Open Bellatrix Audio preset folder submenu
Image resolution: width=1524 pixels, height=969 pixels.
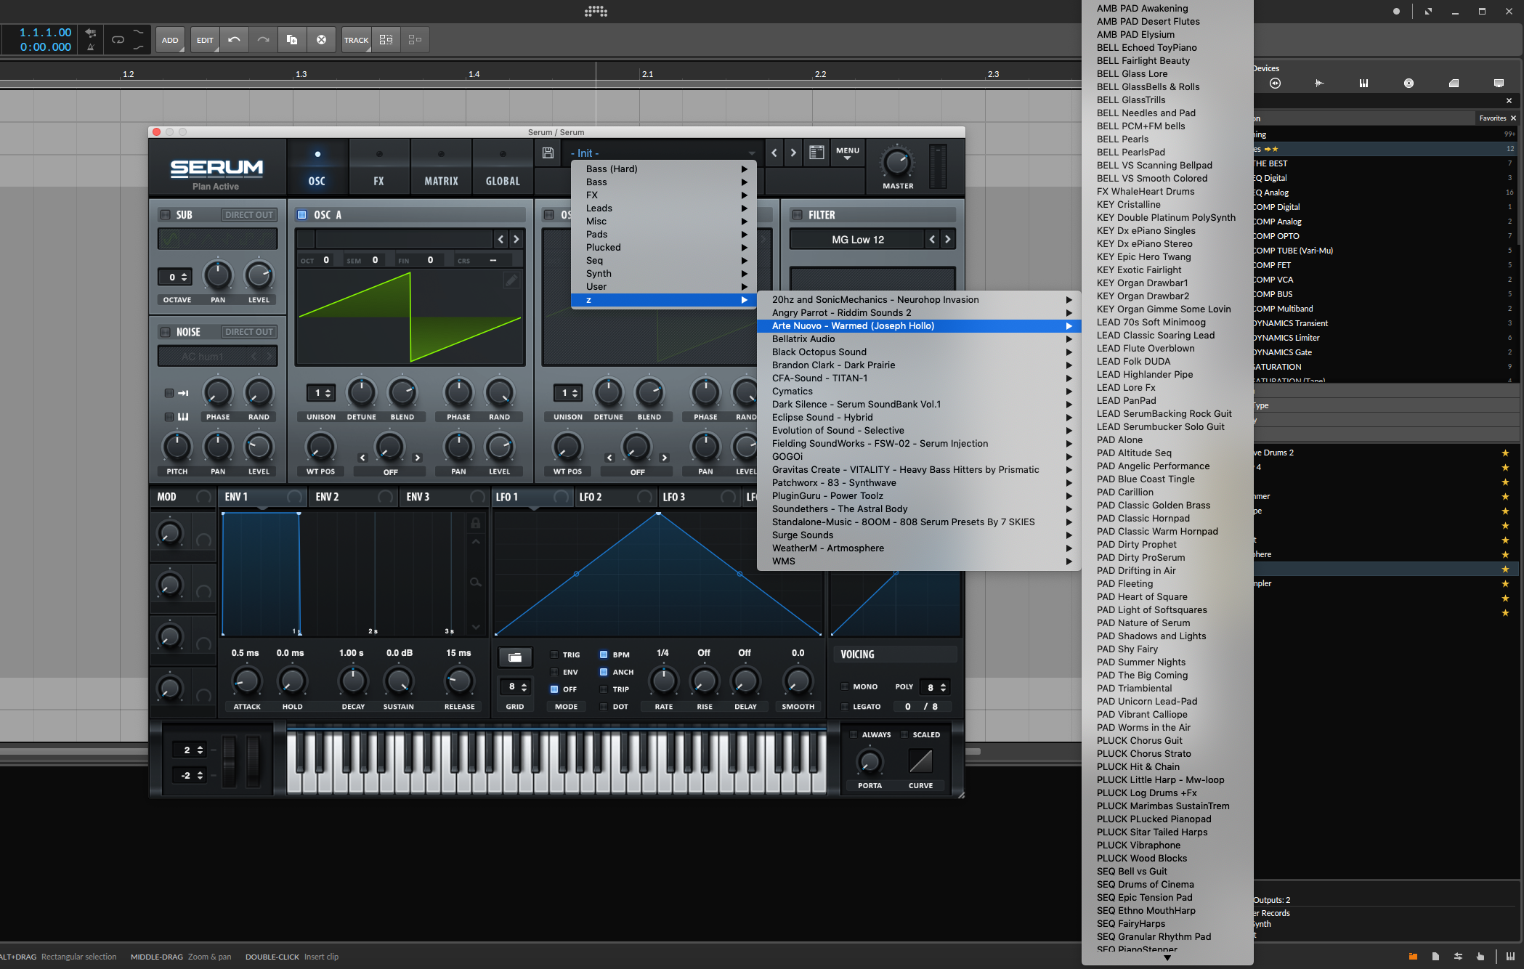pos(919,339)
